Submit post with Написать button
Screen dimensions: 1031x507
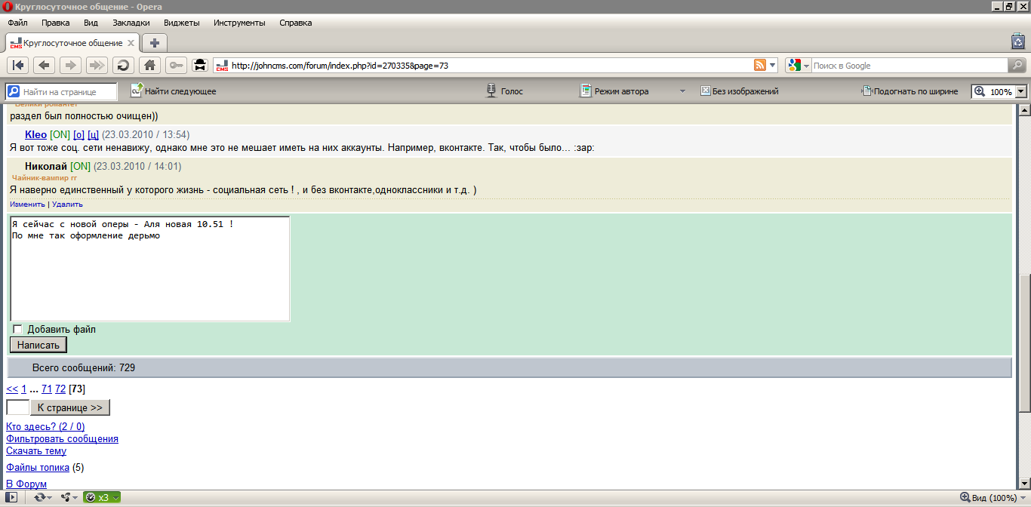(38, 345)
